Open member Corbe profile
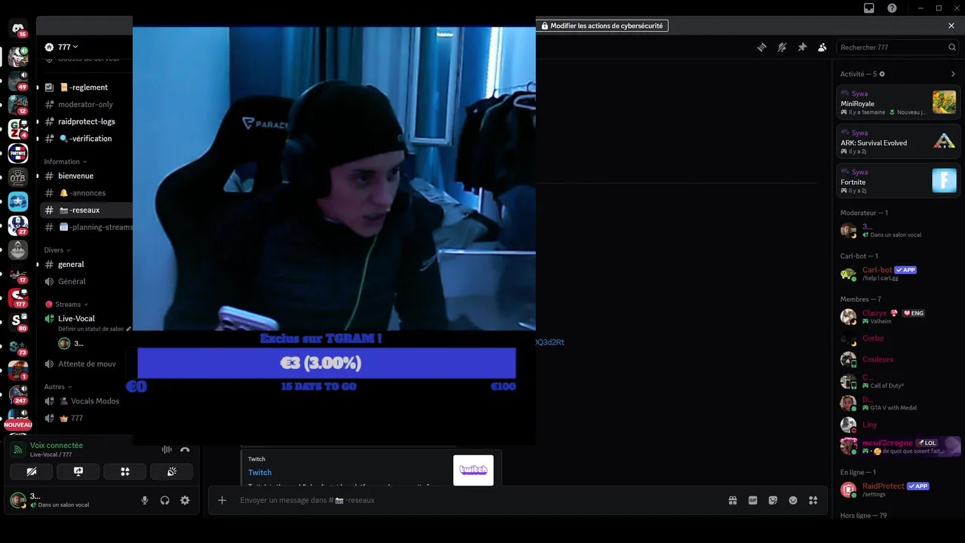The image size is (965, 543). (898, 339)
